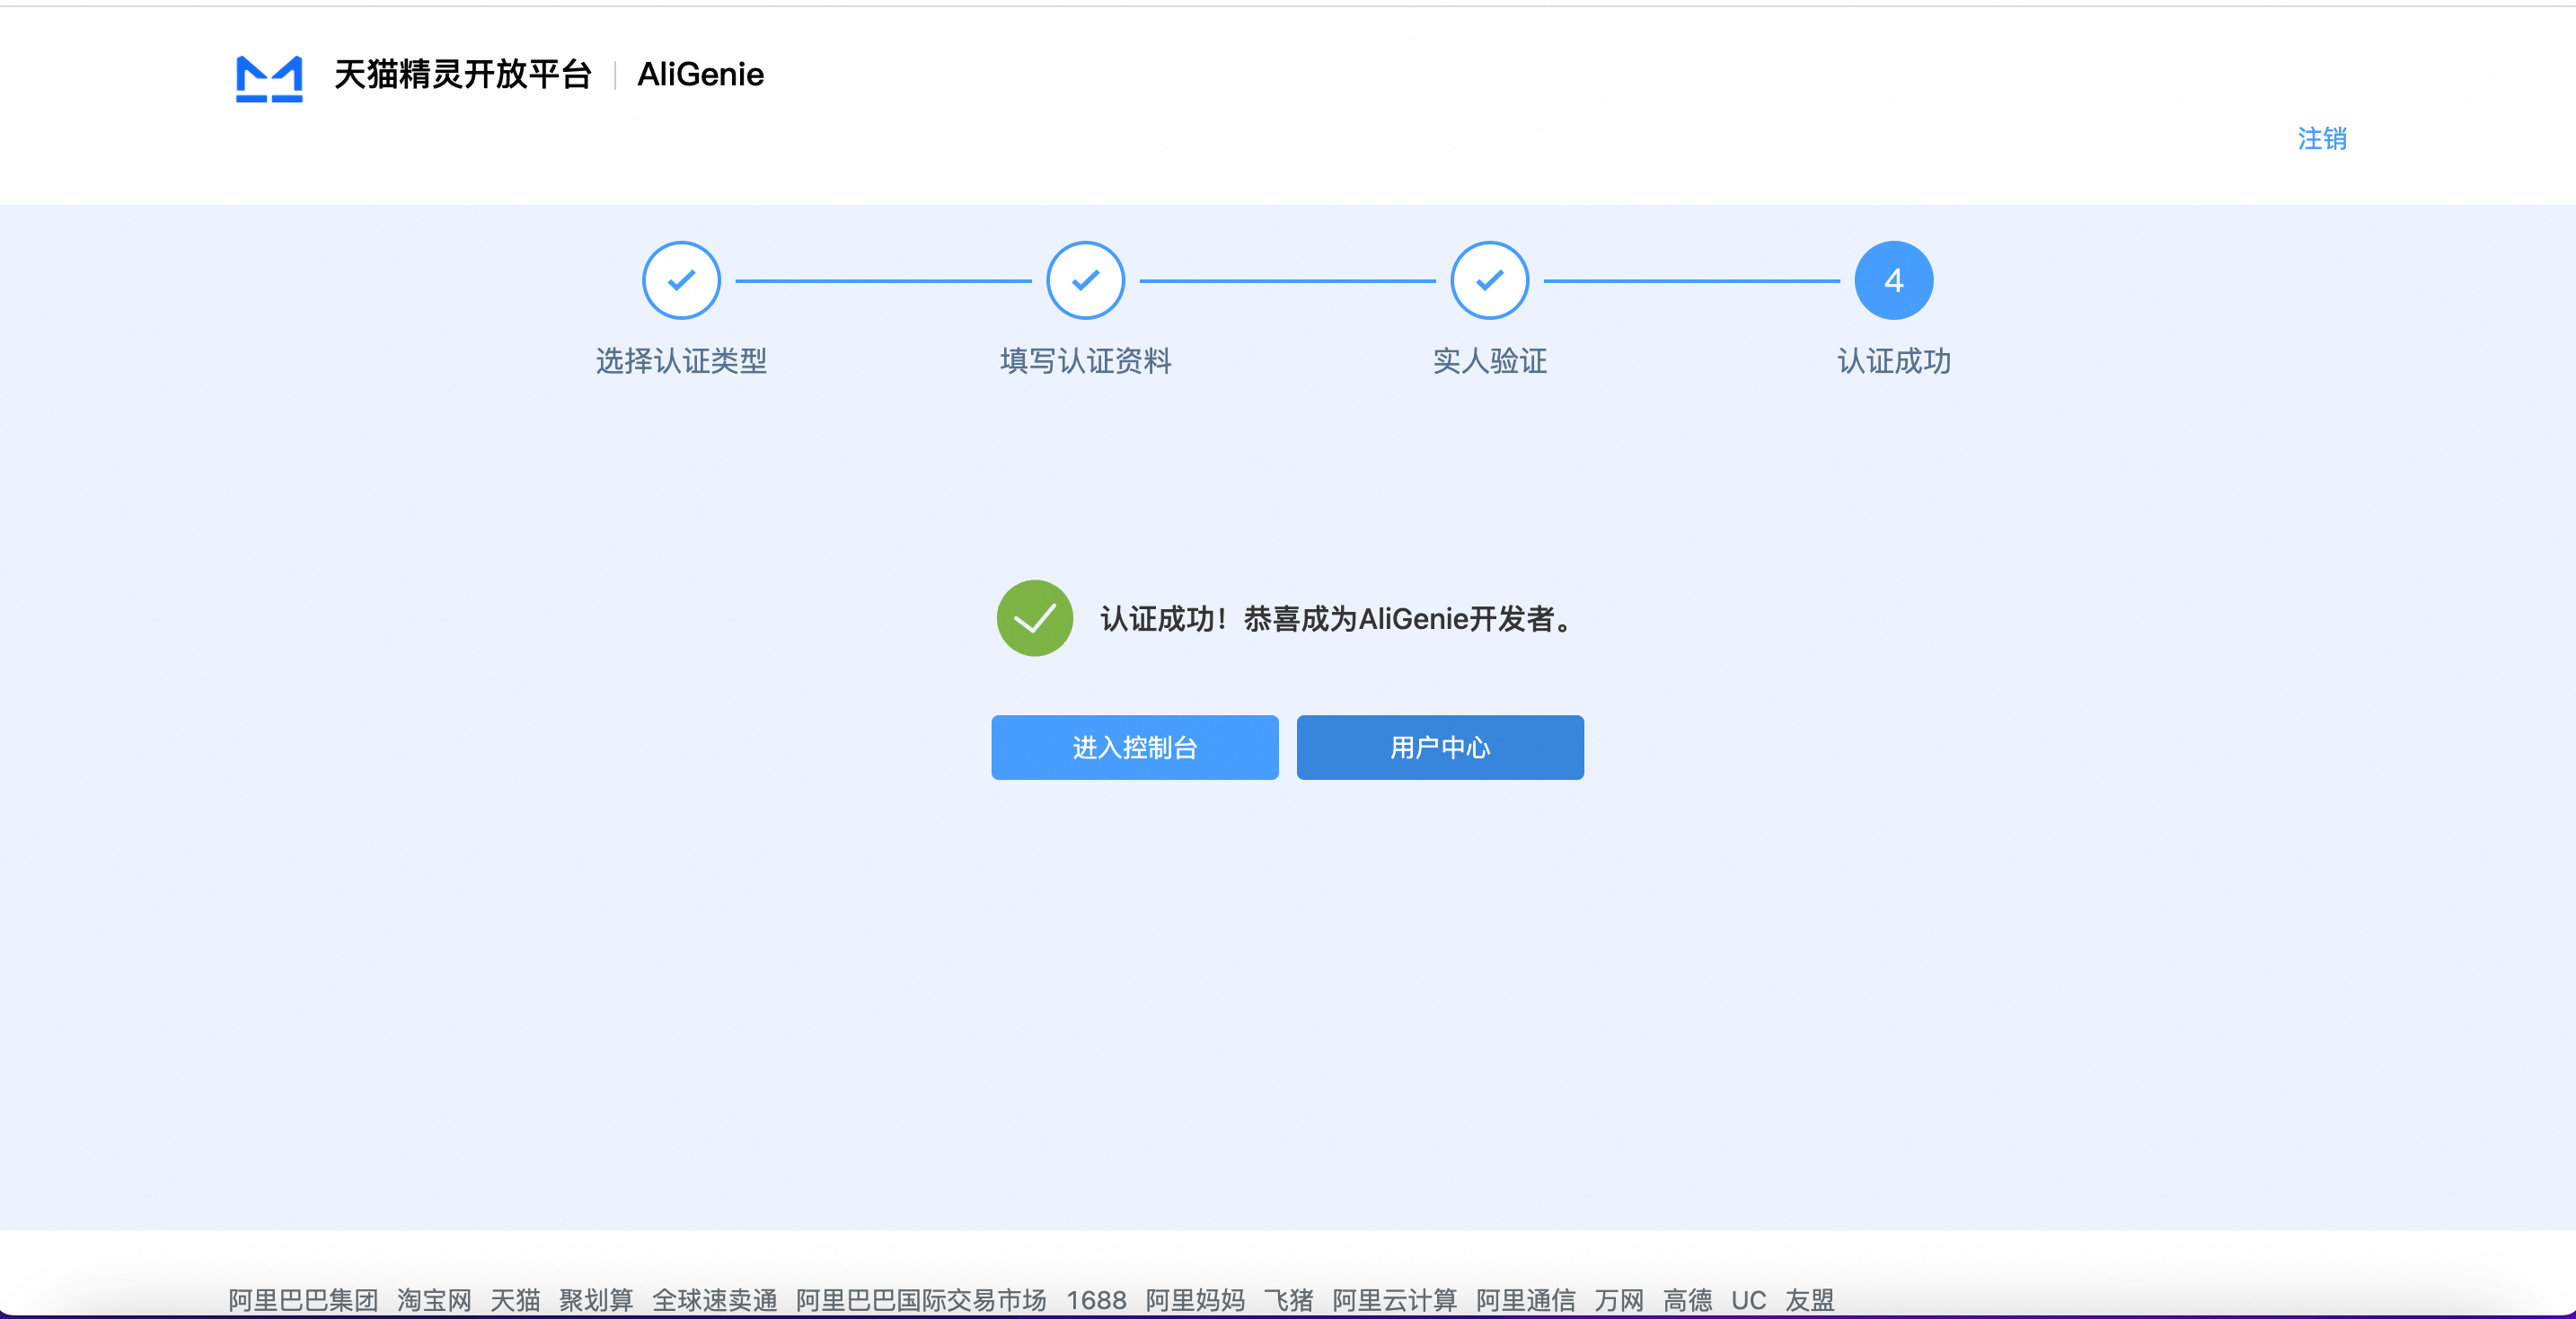Screen dimensions: 2576x1319
Task: Open the 飞猪 footer link
Action: pos(1289,1299)
